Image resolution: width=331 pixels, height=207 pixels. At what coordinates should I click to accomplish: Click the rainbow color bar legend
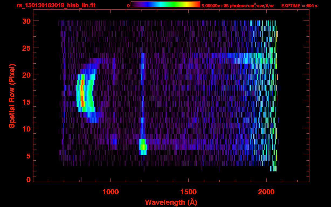click(x=165, y=4)
